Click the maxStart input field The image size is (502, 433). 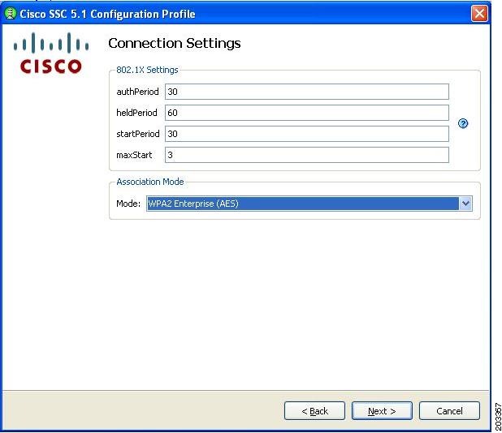tap(307, 155)
